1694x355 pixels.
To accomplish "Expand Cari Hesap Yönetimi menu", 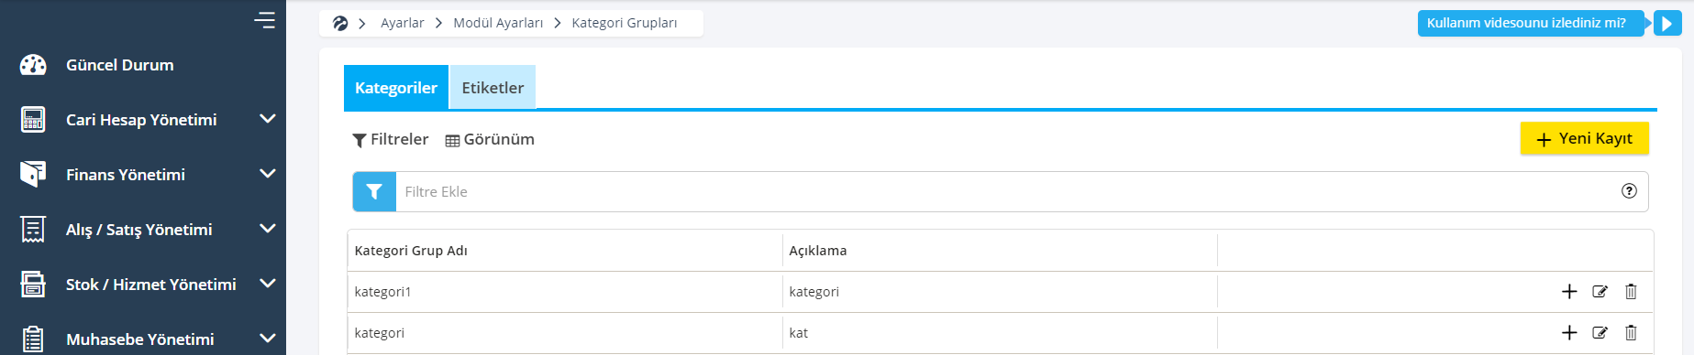I will [268, 119].
